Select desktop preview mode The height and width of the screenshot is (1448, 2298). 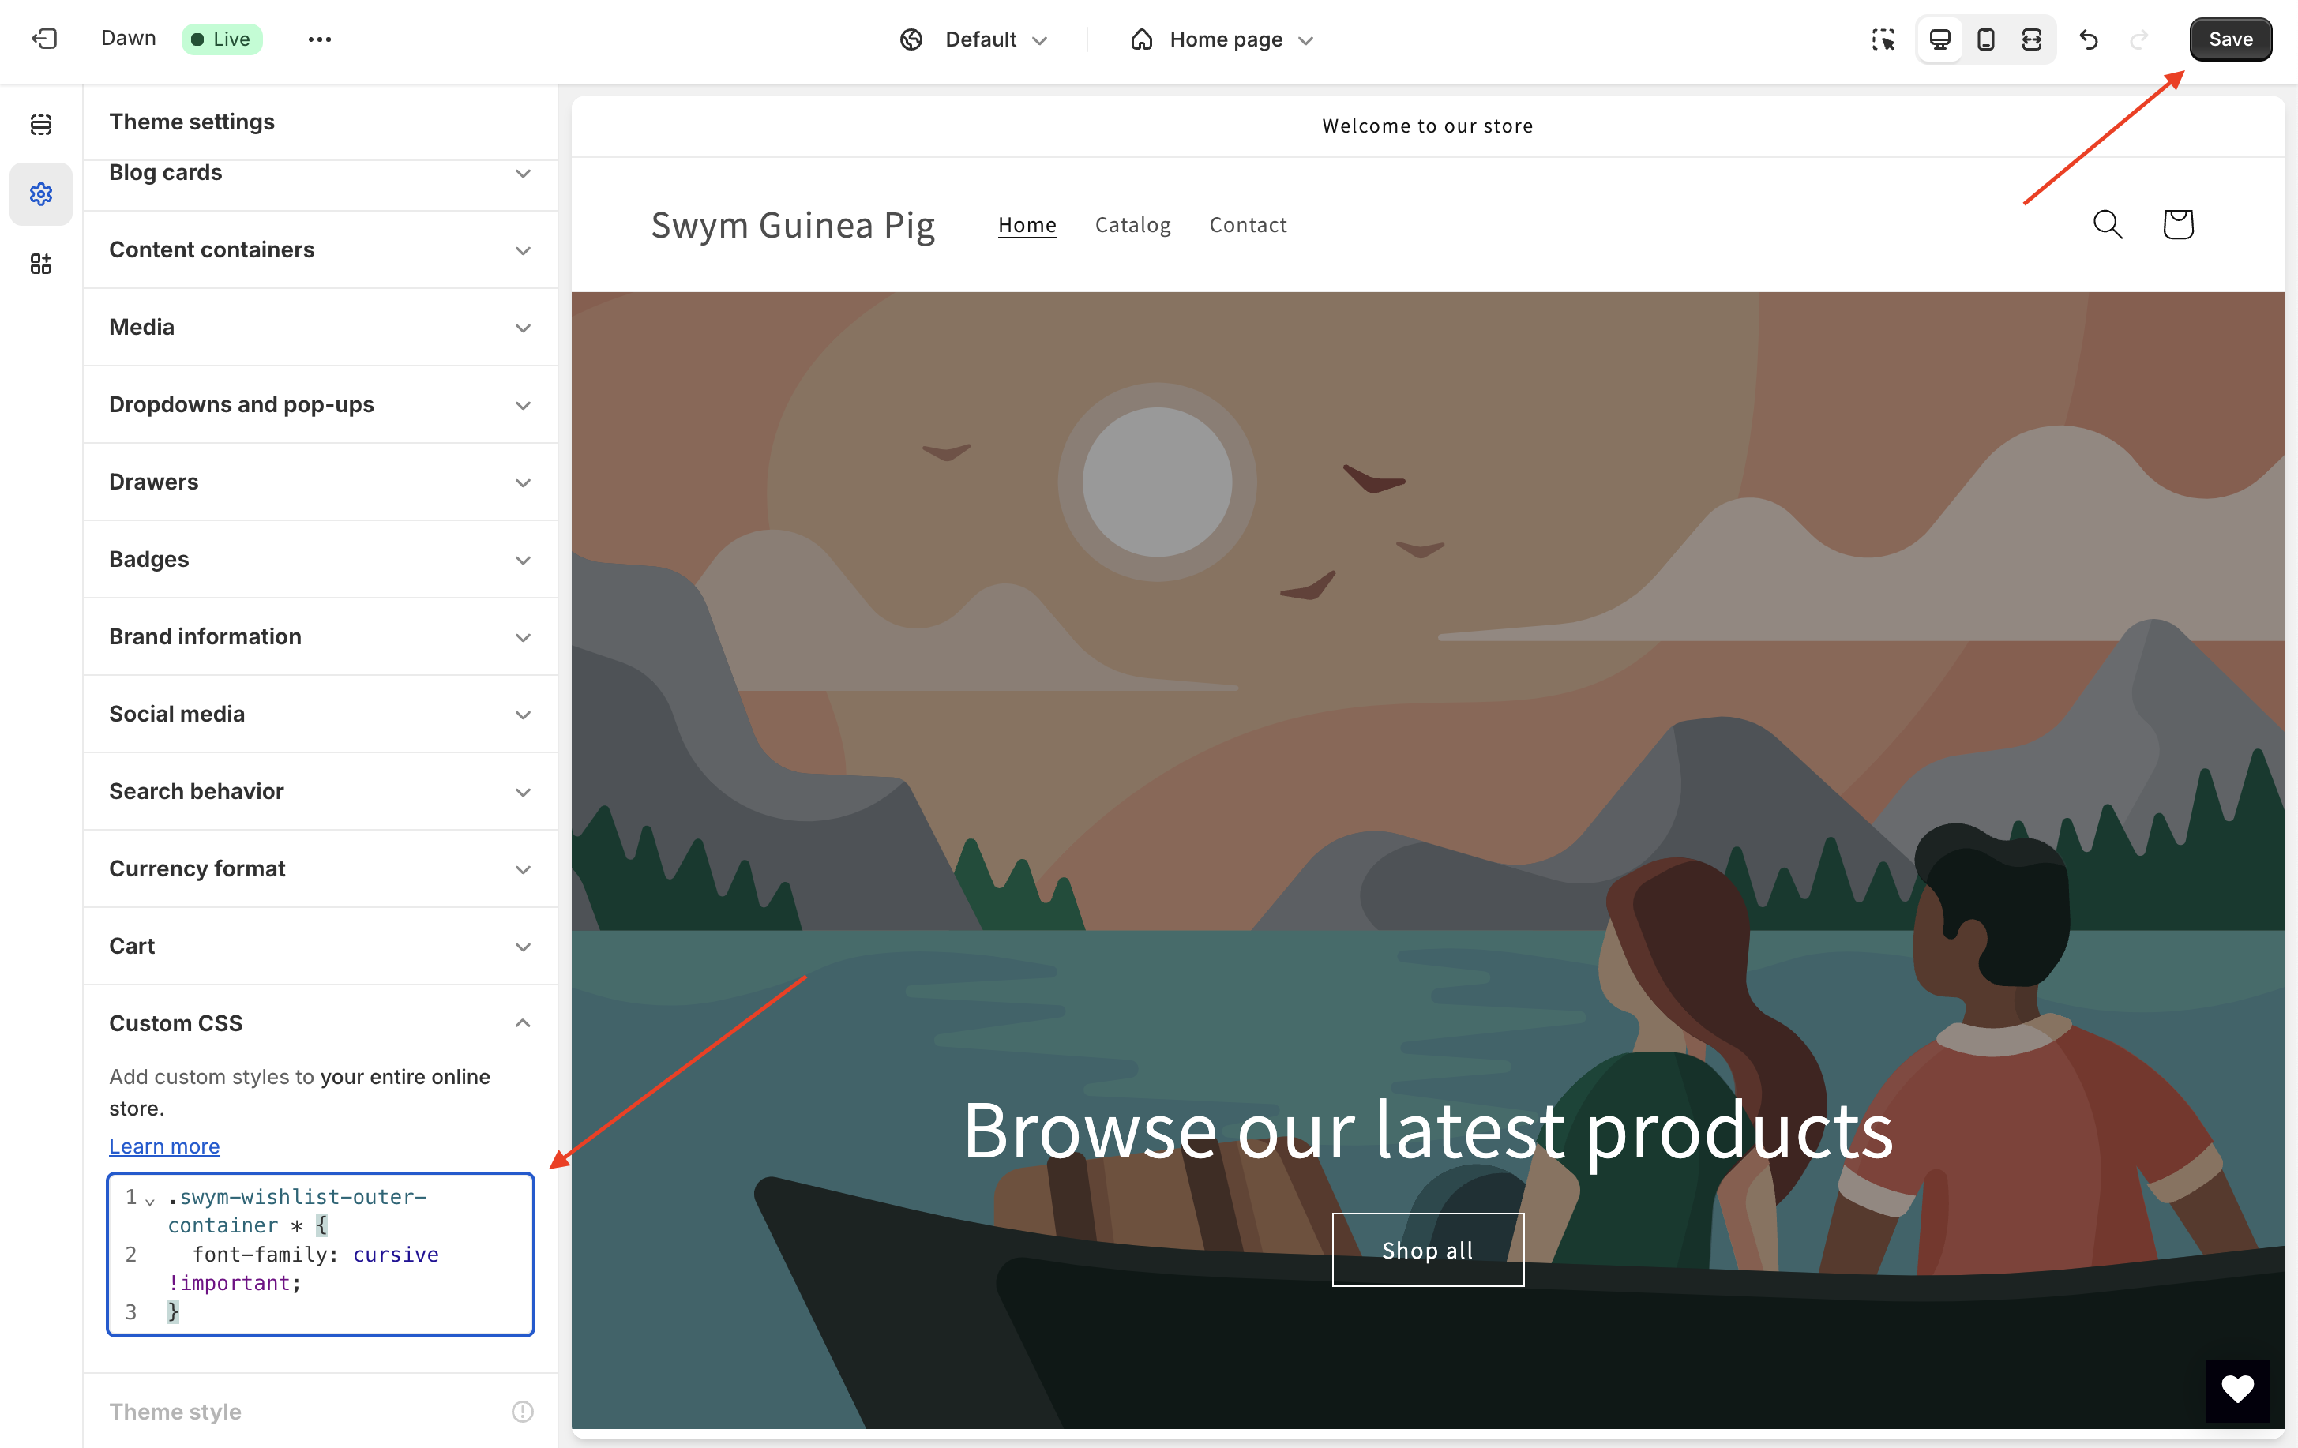(1940, 39)
